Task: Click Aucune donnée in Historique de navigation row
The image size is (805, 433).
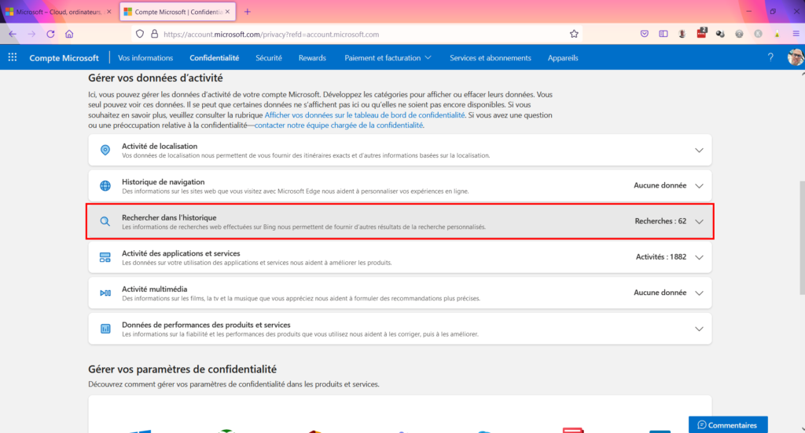Action: click(x=660, y=185)
